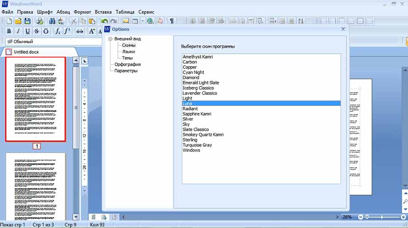Open a file with the folder icon

coord(18,21)
